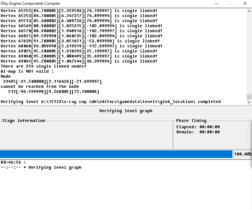Close the XRay Engine Components Compiler window
Screen dimensions: 252x211
(x=245, y=3)
